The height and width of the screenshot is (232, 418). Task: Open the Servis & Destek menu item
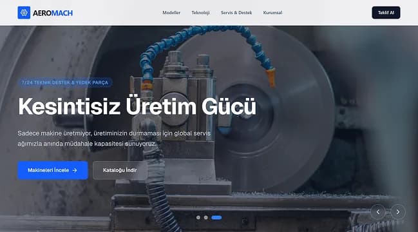click(x=236, y=12)
